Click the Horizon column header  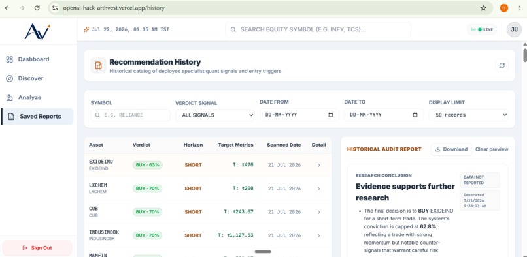click(x=194, y=145)
